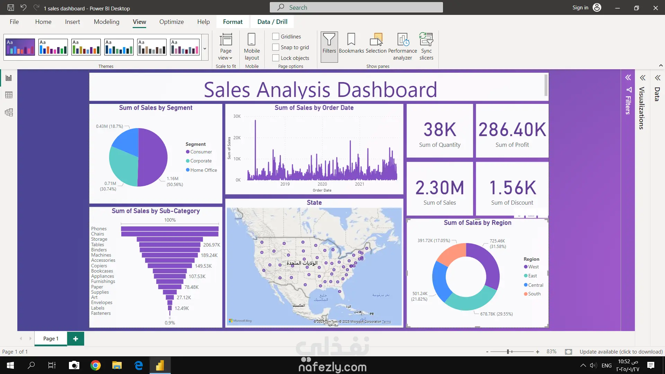Check the Lock objects option
The width and height of the screenshot is (665, 374).
[x=276, y=58]
